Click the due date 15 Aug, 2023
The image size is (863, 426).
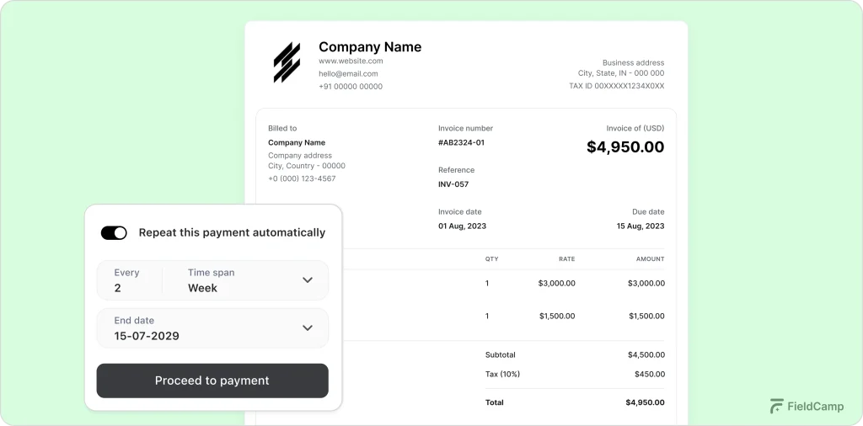point(641,226)
